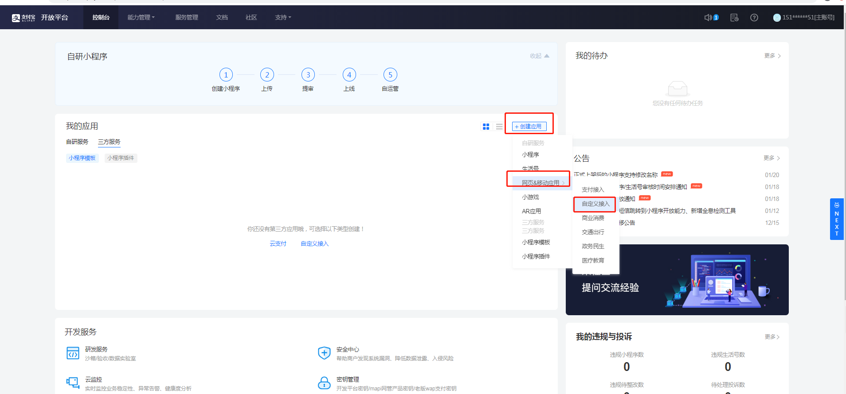Open 研发服务 service link
Screen dimensions: 846x394
pyautogui.click(x=96, y=349)
